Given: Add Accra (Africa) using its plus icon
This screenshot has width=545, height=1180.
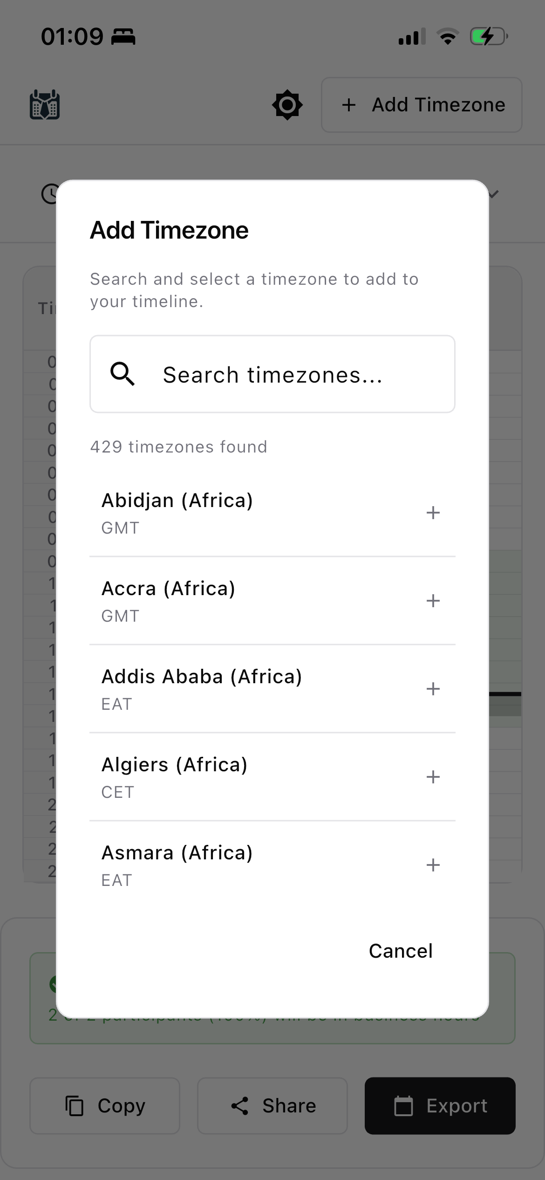Looking at the screenshot, I should coord(433,601).
